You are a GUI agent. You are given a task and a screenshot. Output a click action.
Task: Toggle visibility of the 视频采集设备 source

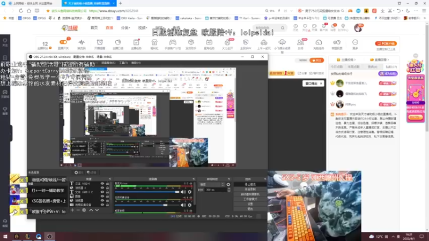tap(102, 205)
